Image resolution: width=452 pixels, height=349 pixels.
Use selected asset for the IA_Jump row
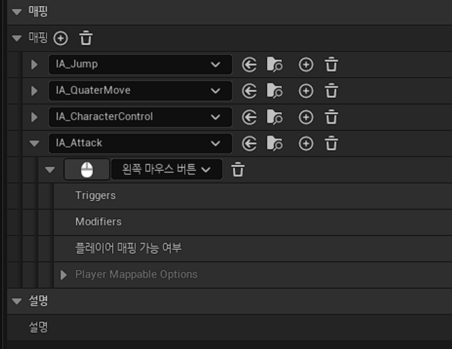point(249,64)
